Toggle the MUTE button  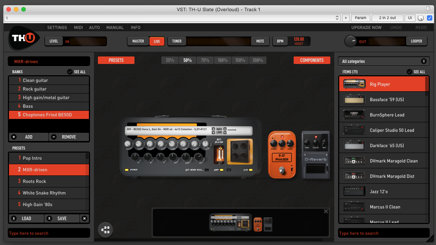point(260,41)
